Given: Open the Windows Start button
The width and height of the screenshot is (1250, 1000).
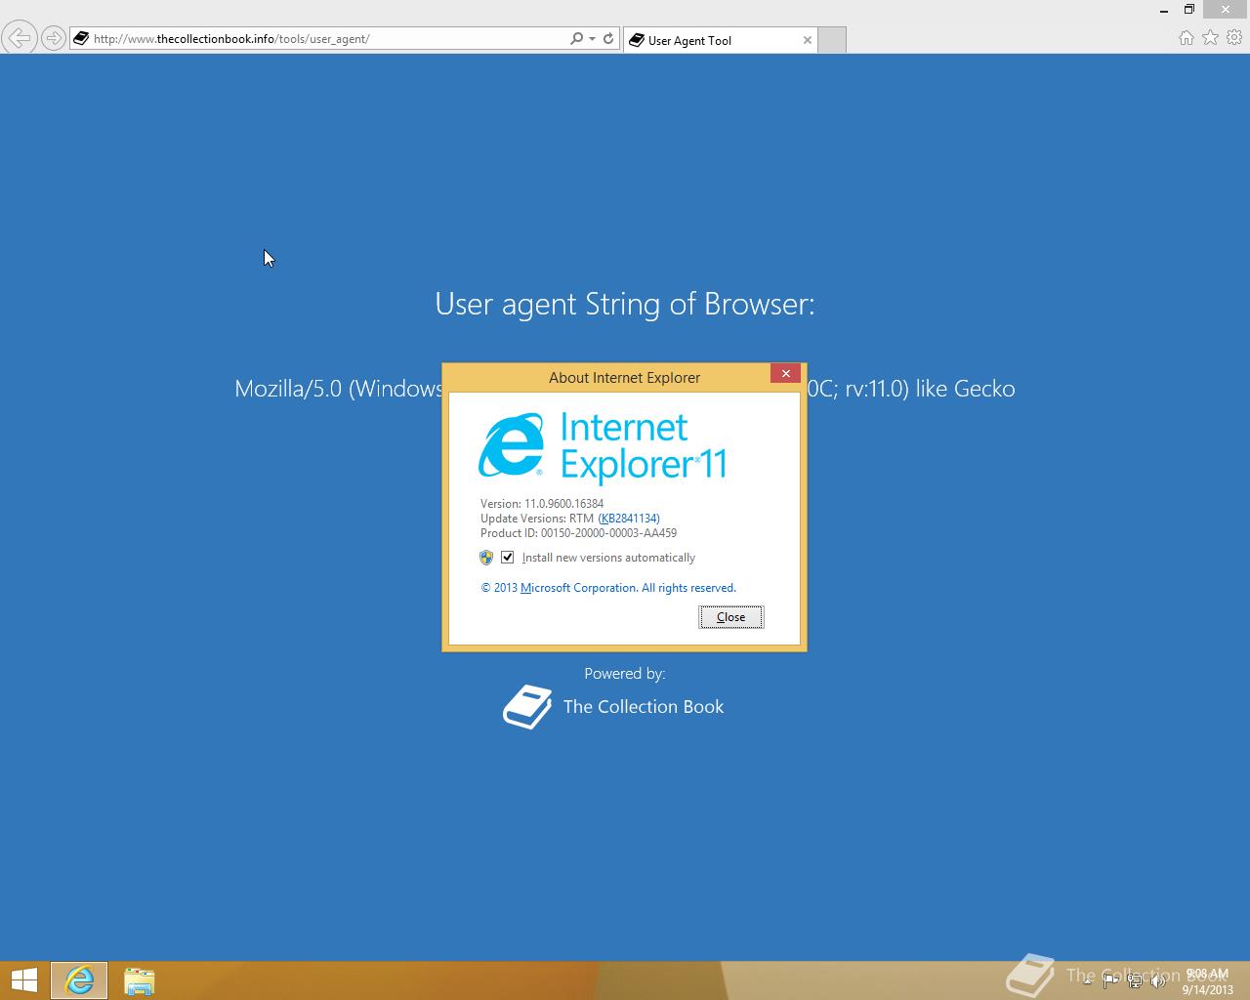Looking at the screenshot, I should tap(23, 980).
